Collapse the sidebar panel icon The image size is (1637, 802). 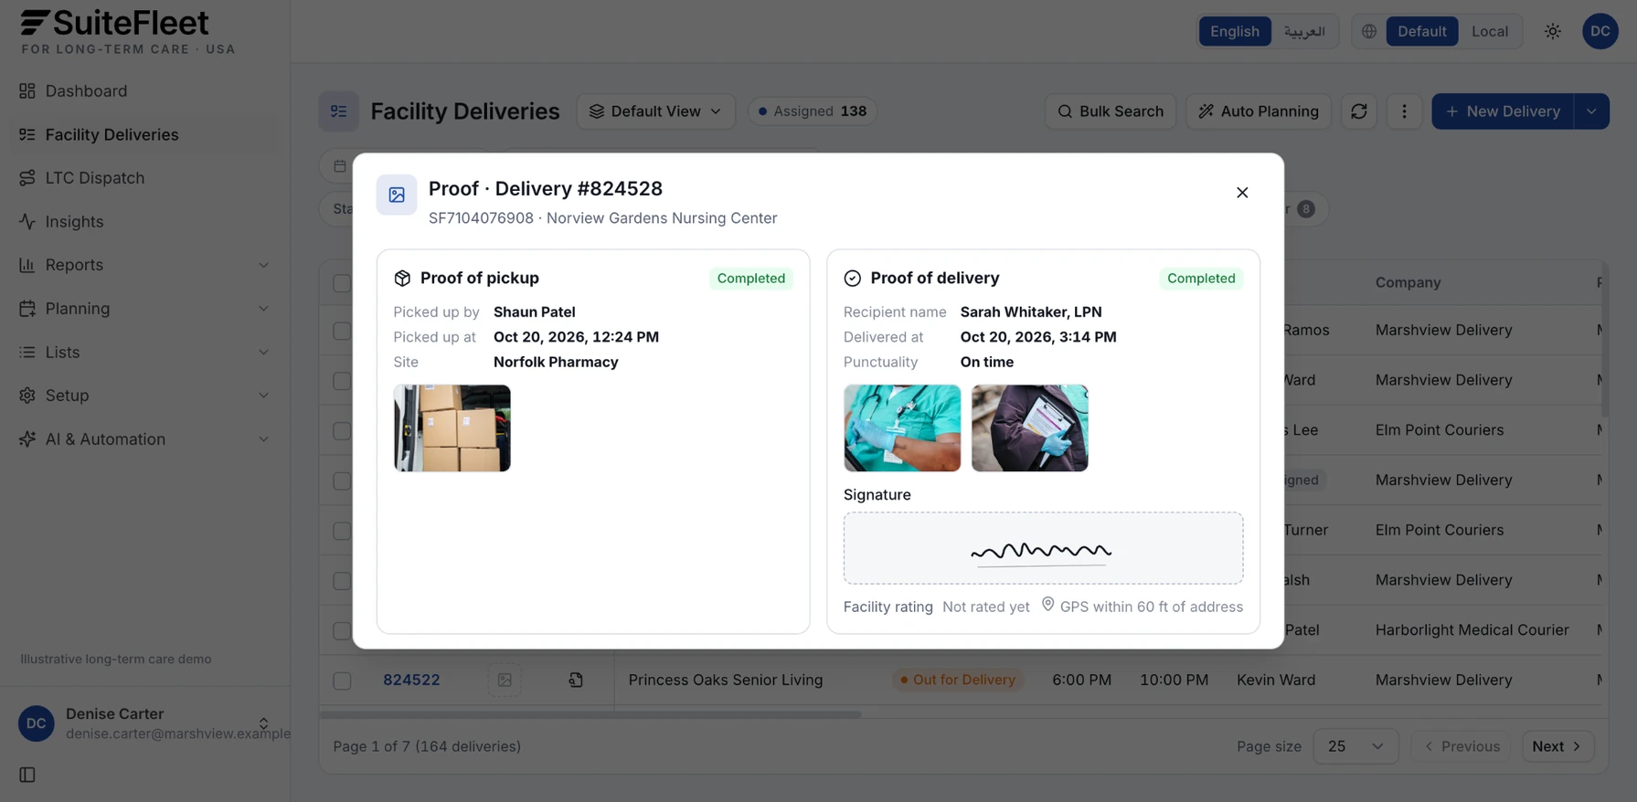[x=27, y=775]
